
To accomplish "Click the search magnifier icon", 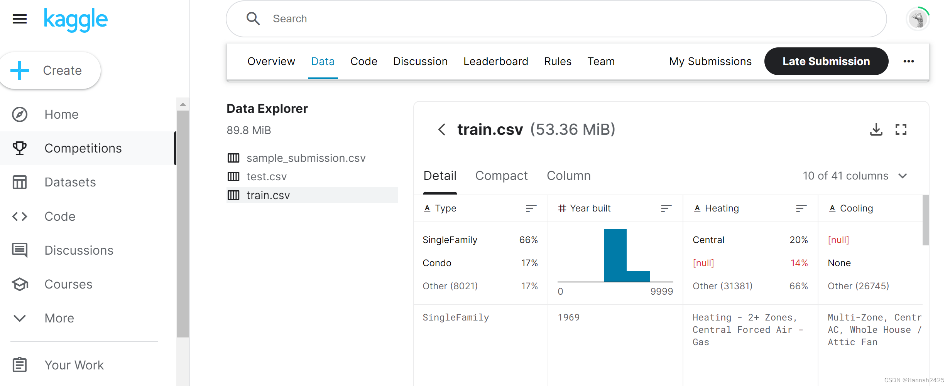I will pyautogui.click(x=253, y=18).
